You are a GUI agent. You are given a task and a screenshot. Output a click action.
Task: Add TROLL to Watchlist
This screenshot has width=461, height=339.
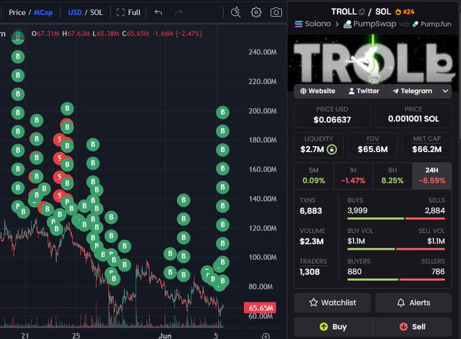(x=332, y=302)
